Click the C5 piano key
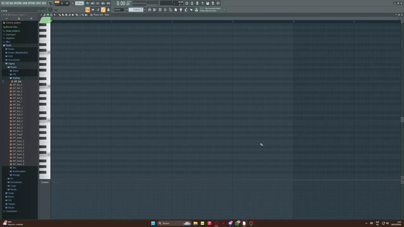Image resolution: width=404 pixels, height=227 pixels. [x=45, y=86]
